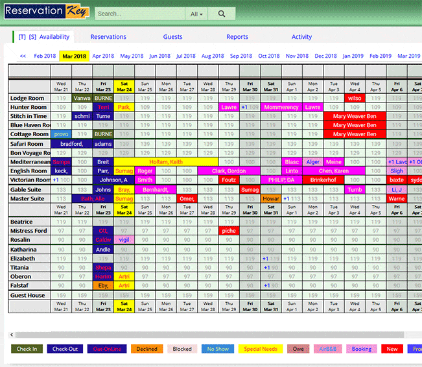Open Clark, Gordon booking in English Room
The width and height of the screenshot is (422, 367).
(229, 171)
